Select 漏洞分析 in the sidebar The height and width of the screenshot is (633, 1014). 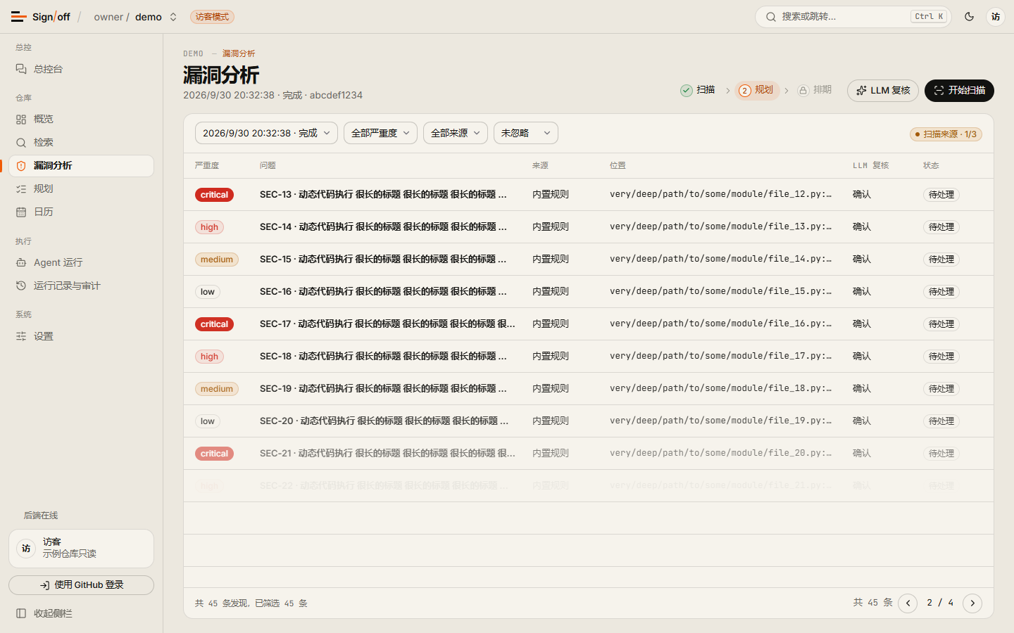(81, 166)
